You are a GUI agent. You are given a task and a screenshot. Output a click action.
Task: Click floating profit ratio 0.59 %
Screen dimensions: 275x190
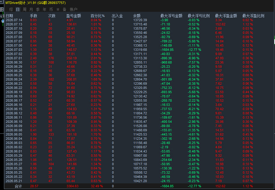click(x=248, y=109)
